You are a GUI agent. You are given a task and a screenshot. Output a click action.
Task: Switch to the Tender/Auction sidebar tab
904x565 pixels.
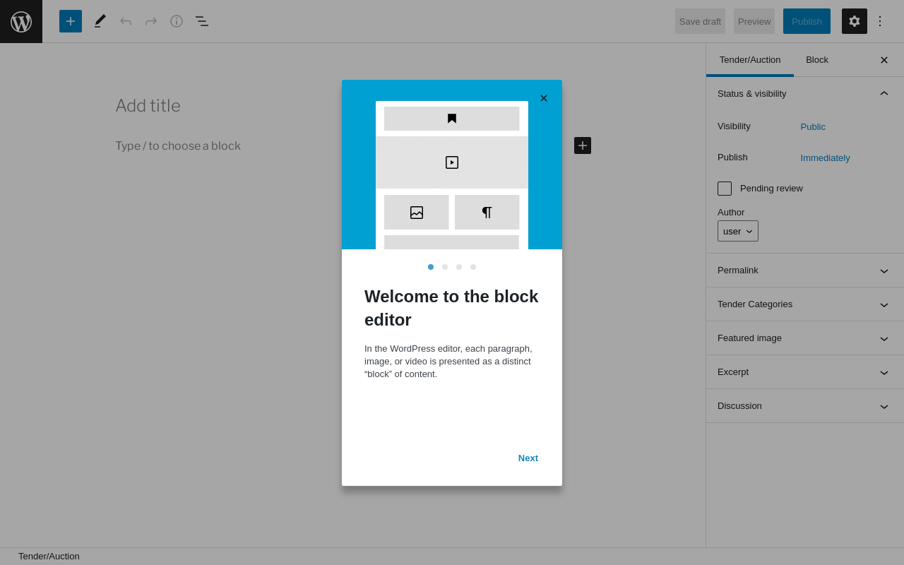750,60
